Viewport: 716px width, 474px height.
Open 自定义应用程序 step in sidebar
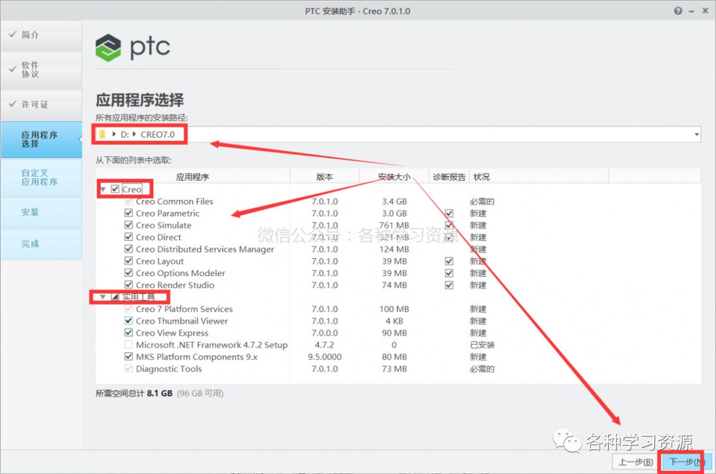coord(42,177)
